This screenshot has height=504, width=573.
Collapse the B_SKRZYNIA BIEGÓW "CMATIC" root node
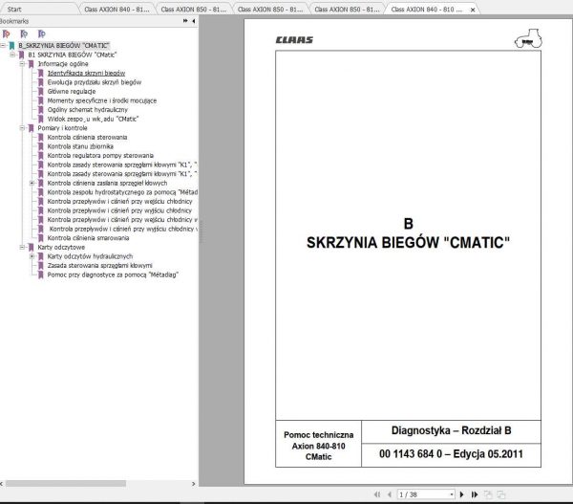point(3,45)
